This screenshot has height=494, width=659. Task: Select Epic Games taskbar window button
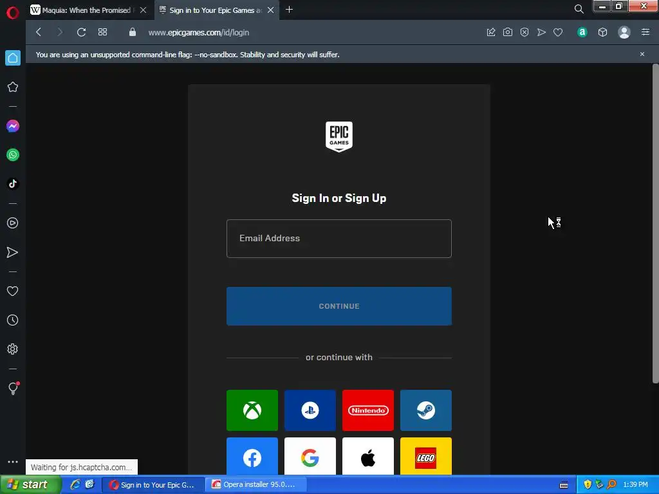click(x=153, y=484)
